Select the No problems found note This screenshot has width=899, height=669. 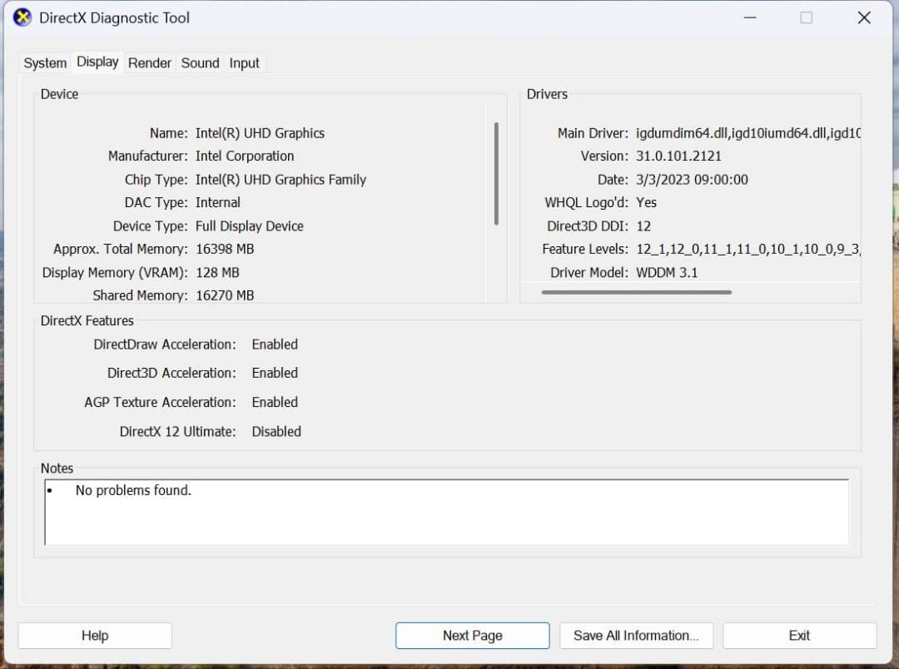(x=133, y=490)
